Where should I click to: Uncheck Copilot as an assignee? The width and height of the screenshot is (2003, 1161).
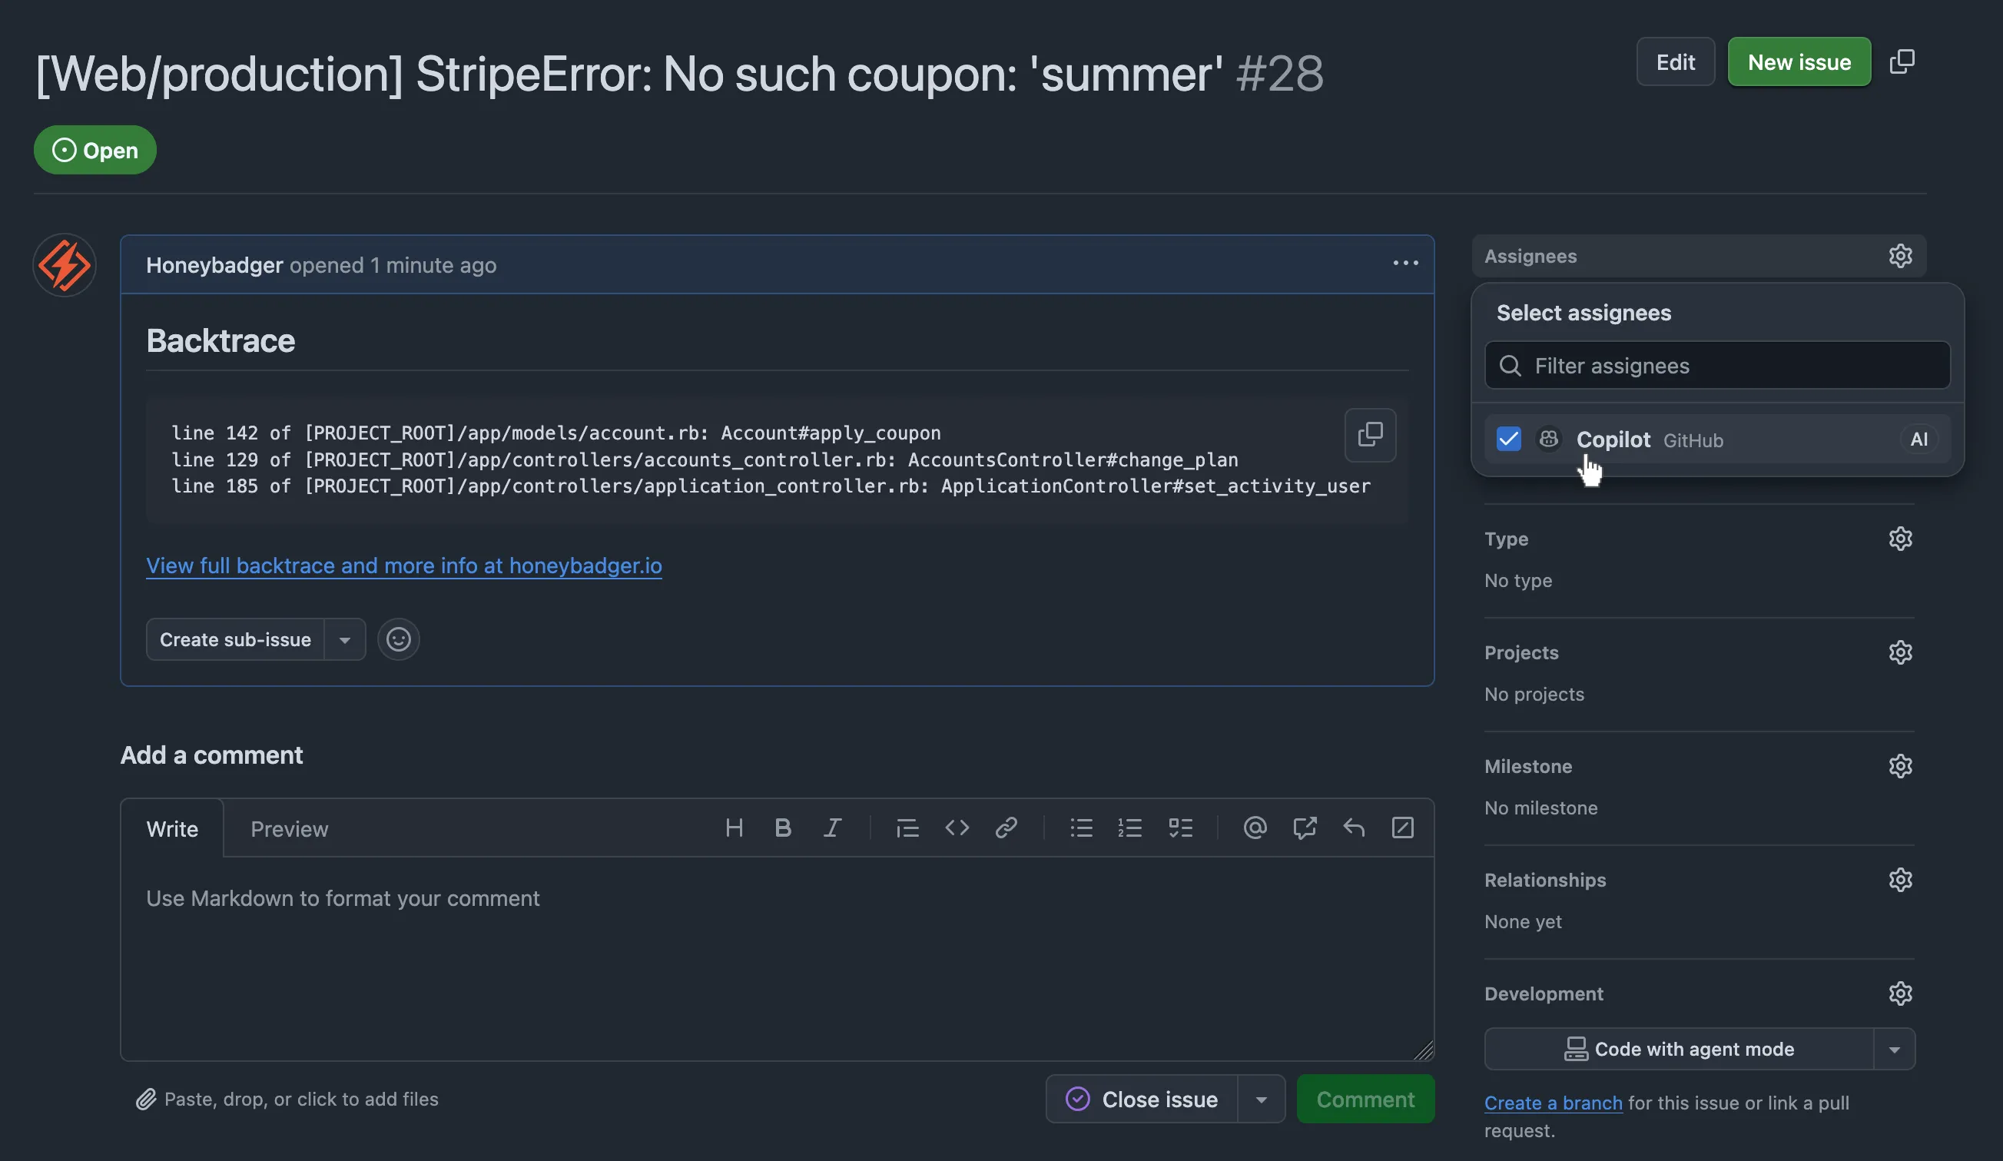[1507, 439]
